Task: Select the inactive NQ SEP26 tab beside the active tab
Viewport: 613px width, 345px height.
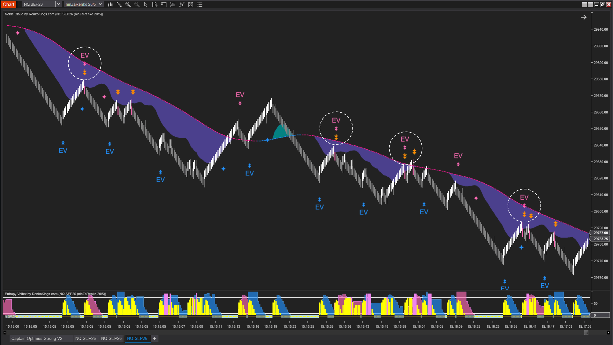Action: point(111,338)
